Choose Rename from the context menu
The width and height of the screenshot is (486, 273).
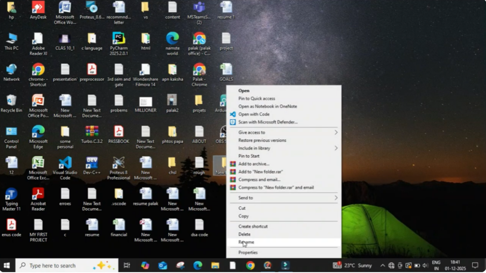click(x=246, y=242)
